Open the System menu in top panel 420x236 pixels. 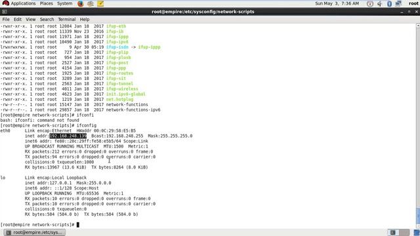[64, 3]
